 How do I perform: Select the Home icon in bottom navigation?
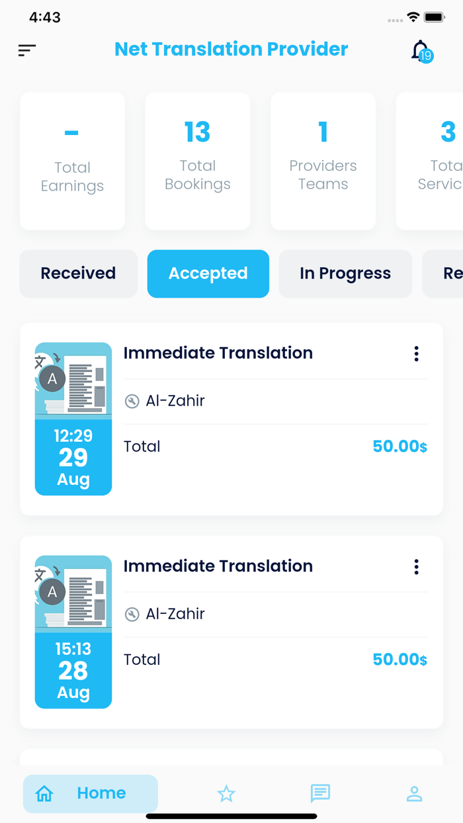point(44,793)
